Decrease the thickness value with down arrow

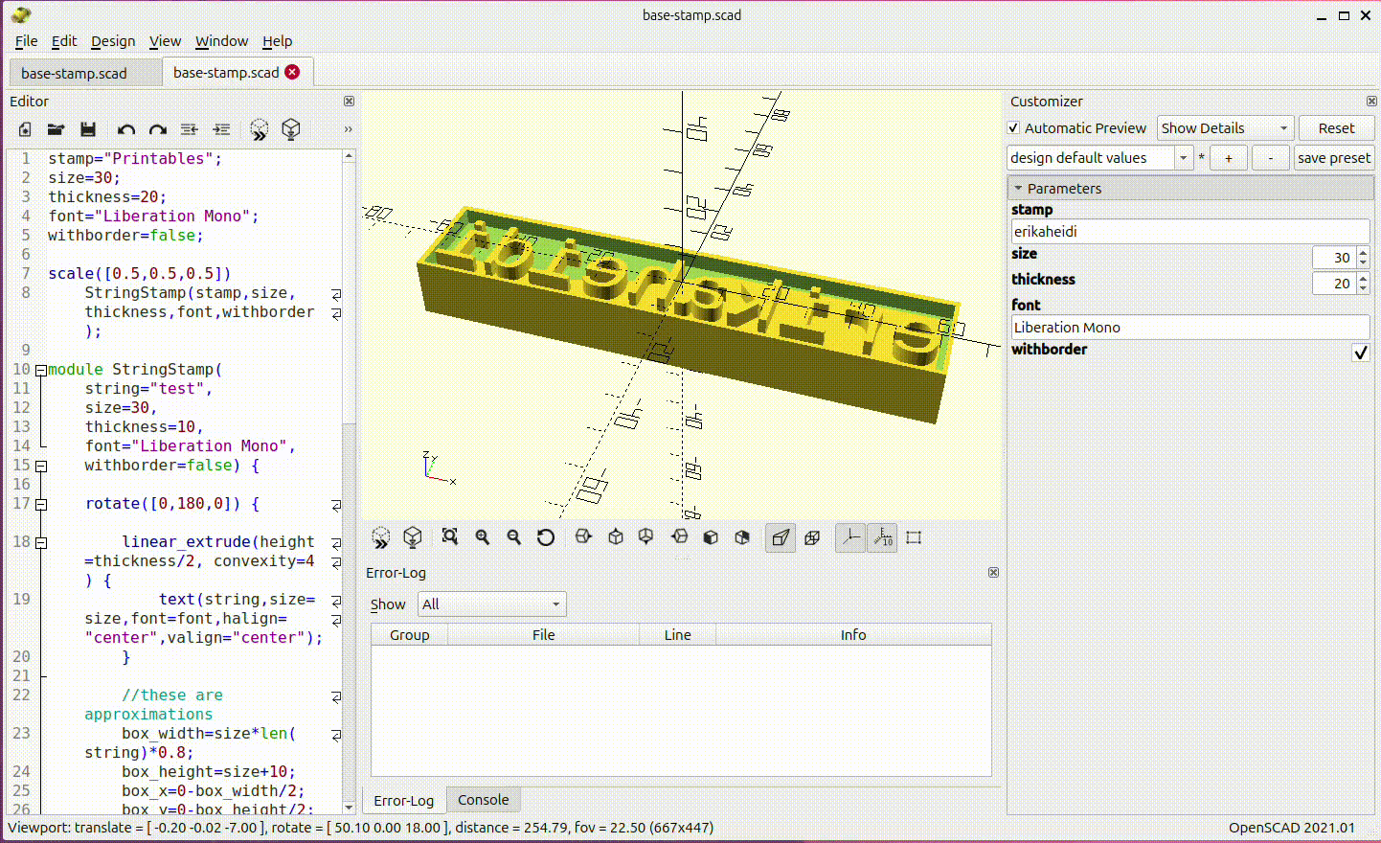(1364, 289)
